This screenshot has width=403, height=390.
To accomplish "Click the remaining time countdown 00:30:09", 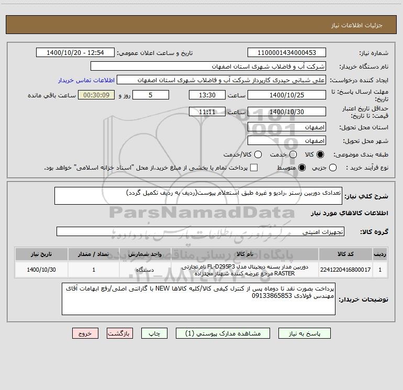I will [96, 95].
